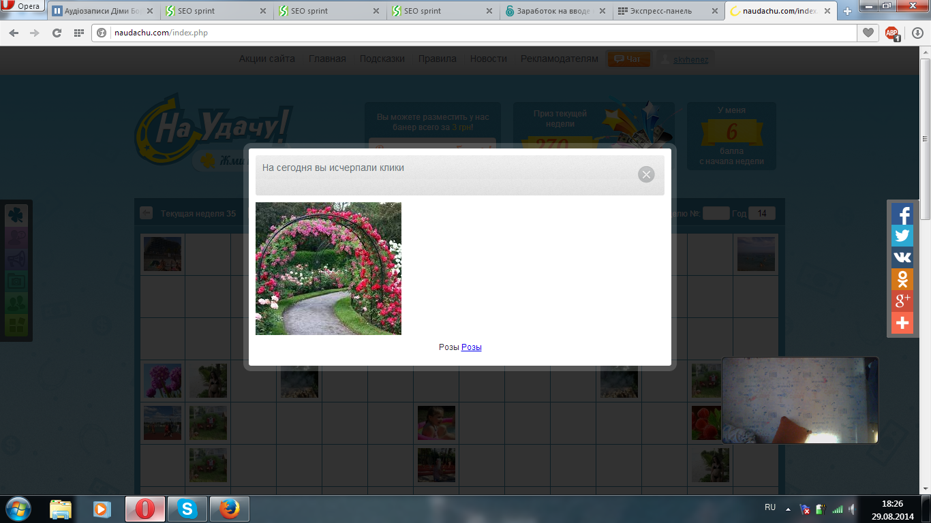Open Firefox from taskbar
The height and width of the screenshot is (523, 931).
coord(229,509)
